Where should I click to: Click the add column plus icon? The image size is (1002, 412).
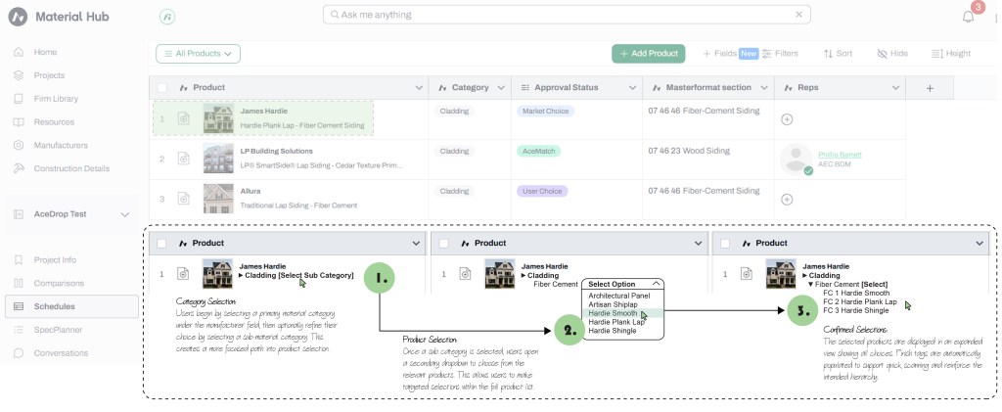pyautogui.click(x=930, y=88)
